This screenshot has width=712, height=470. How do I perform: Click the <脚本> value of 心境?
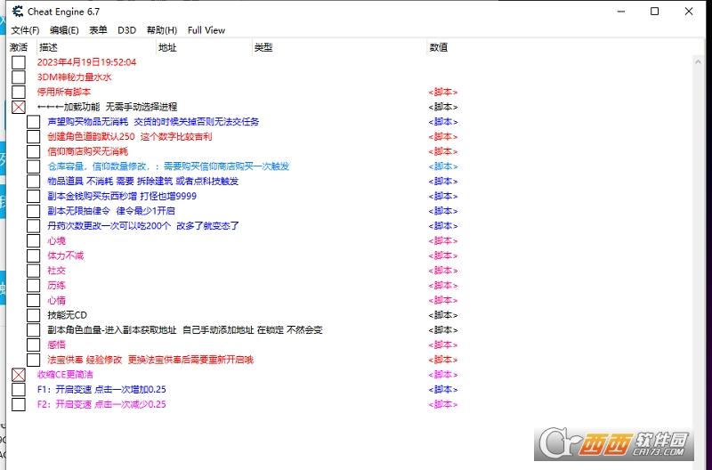(x=442, y=241)
